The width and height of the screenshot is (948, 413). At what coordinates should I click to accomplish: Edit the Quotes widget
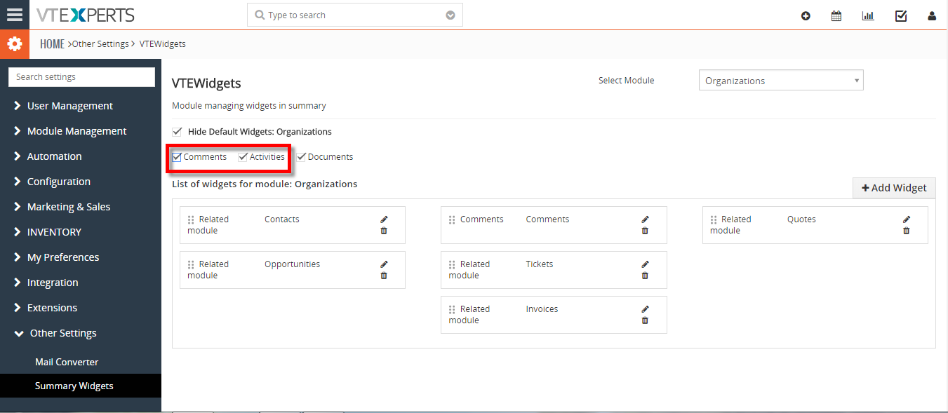907,219
